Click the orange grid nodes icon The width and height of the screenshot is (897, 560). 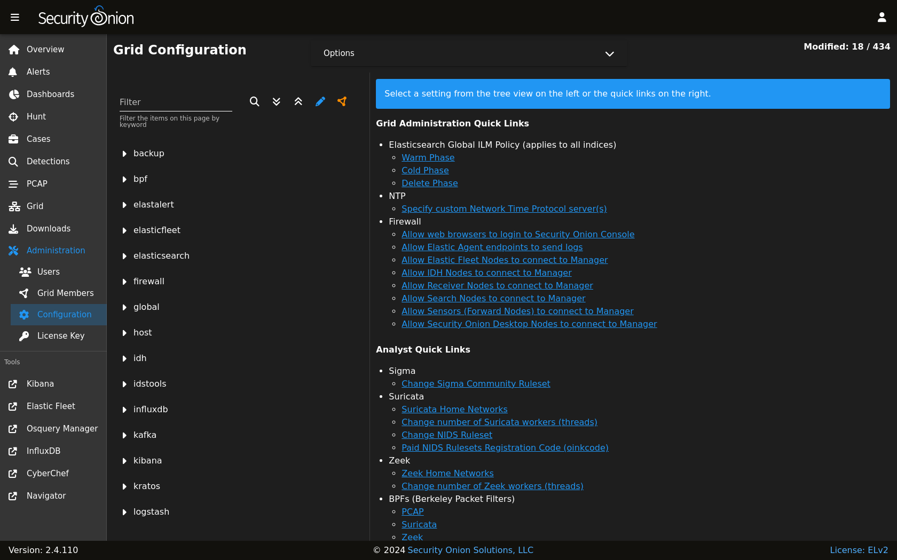(342, 101)
